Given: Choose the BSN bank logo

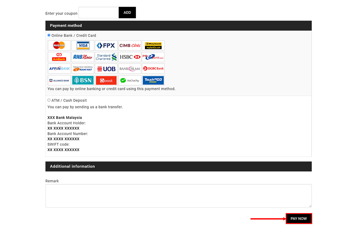Looking at the screenshot, I should (83, 80).
